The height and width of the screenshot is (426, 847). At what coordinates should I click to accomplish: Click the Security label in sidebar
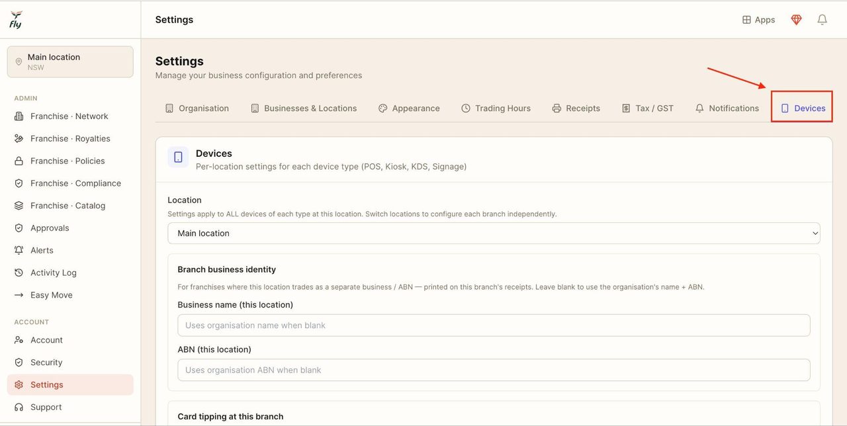point(46,362)
